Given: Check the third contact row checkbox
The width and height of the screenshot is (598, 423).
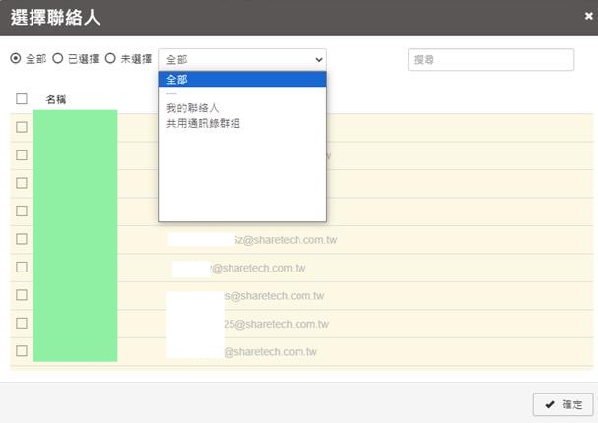Looking at the screenshot, I should point(22,183).
